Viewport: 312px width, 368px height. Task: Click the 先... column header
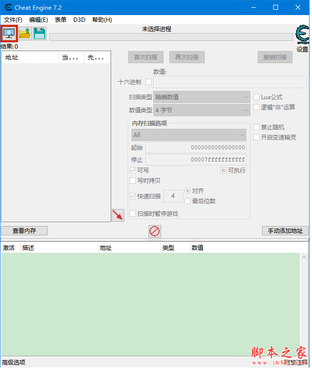click(x=97, y=57)
